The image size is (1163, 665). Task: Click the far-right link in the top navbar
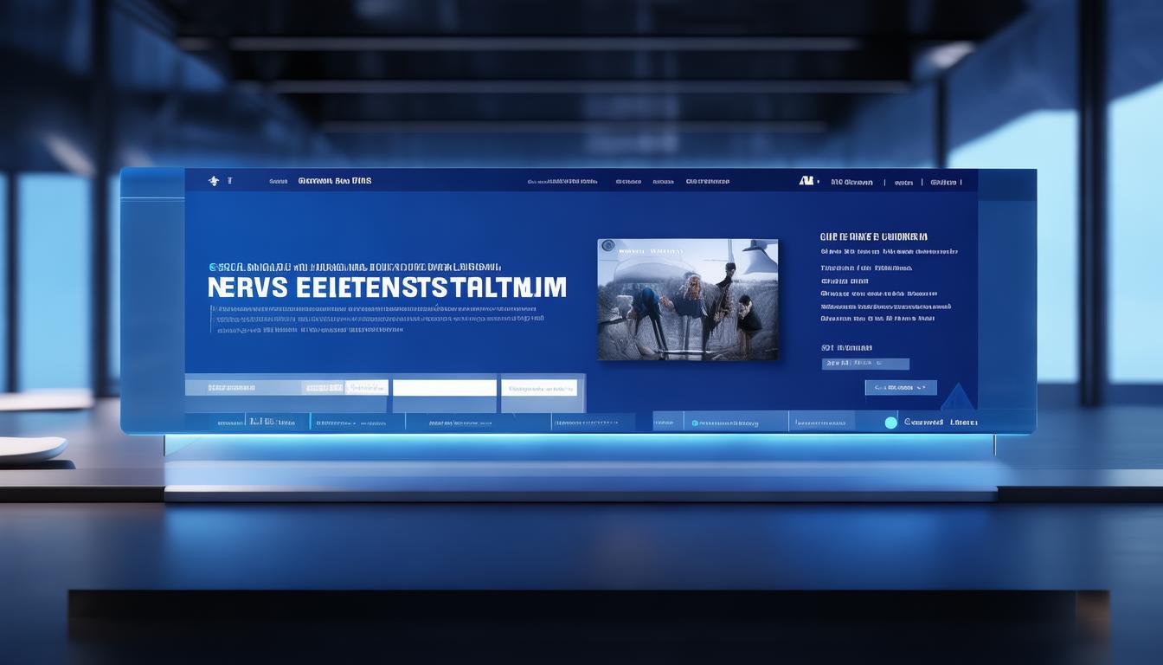click(945, 182)
